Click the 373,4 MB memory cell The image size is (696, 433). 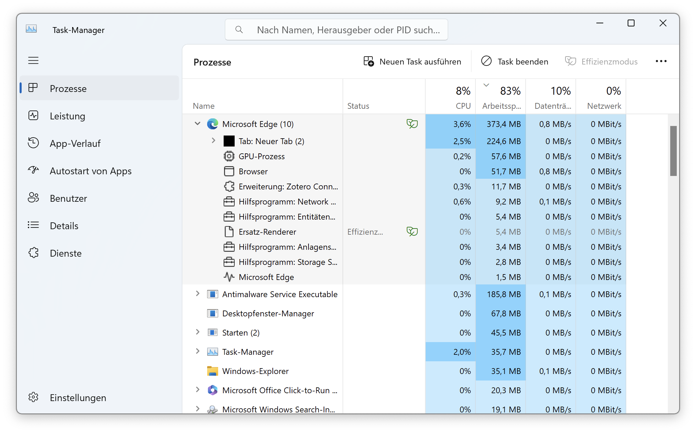pyautogui.click(x=501, y=124)
